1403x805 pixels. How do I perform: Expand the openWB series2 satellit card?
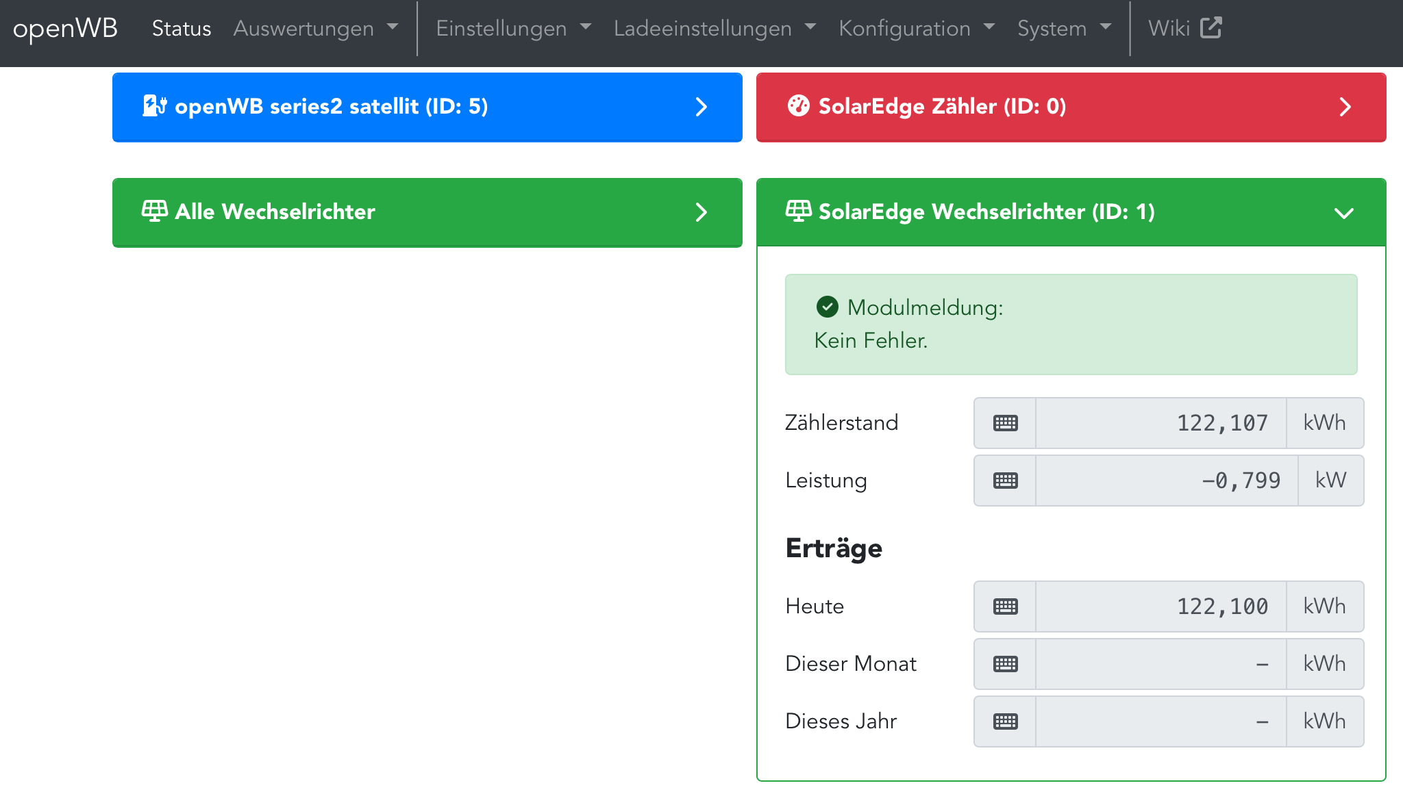tap(427, 107)
